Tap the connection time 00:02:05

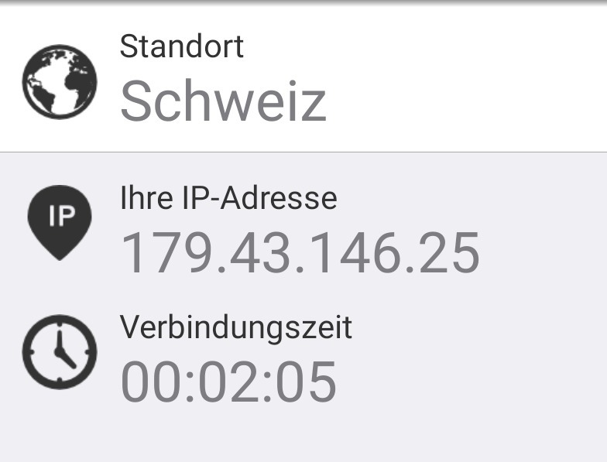click(x=228, y=382)
